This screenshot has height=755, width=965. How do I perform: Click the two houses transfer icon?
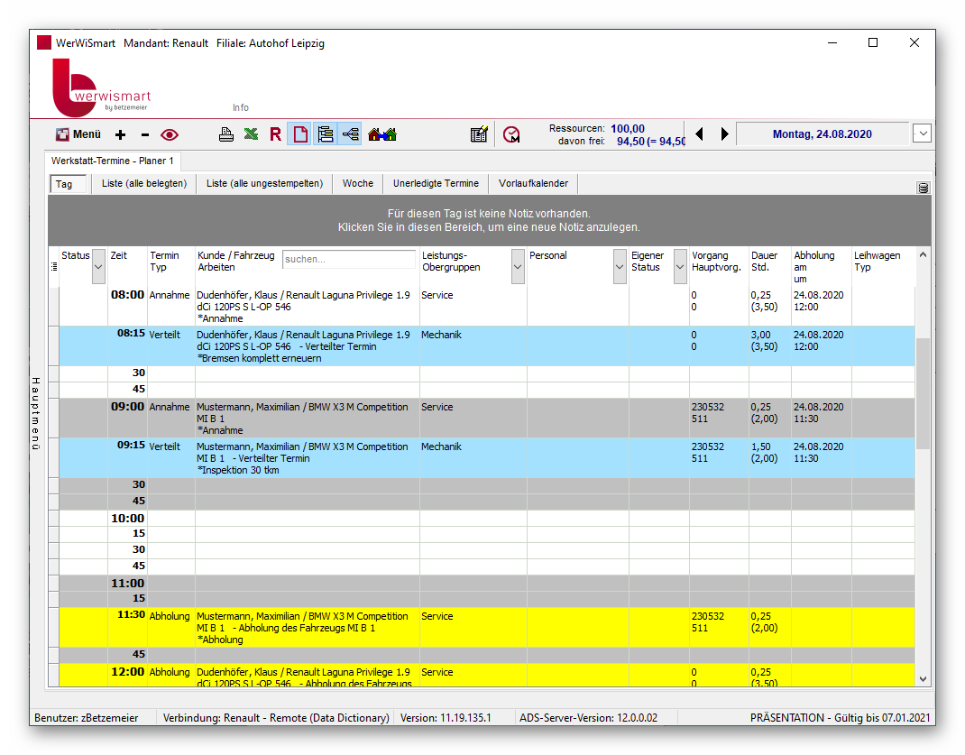382,134
